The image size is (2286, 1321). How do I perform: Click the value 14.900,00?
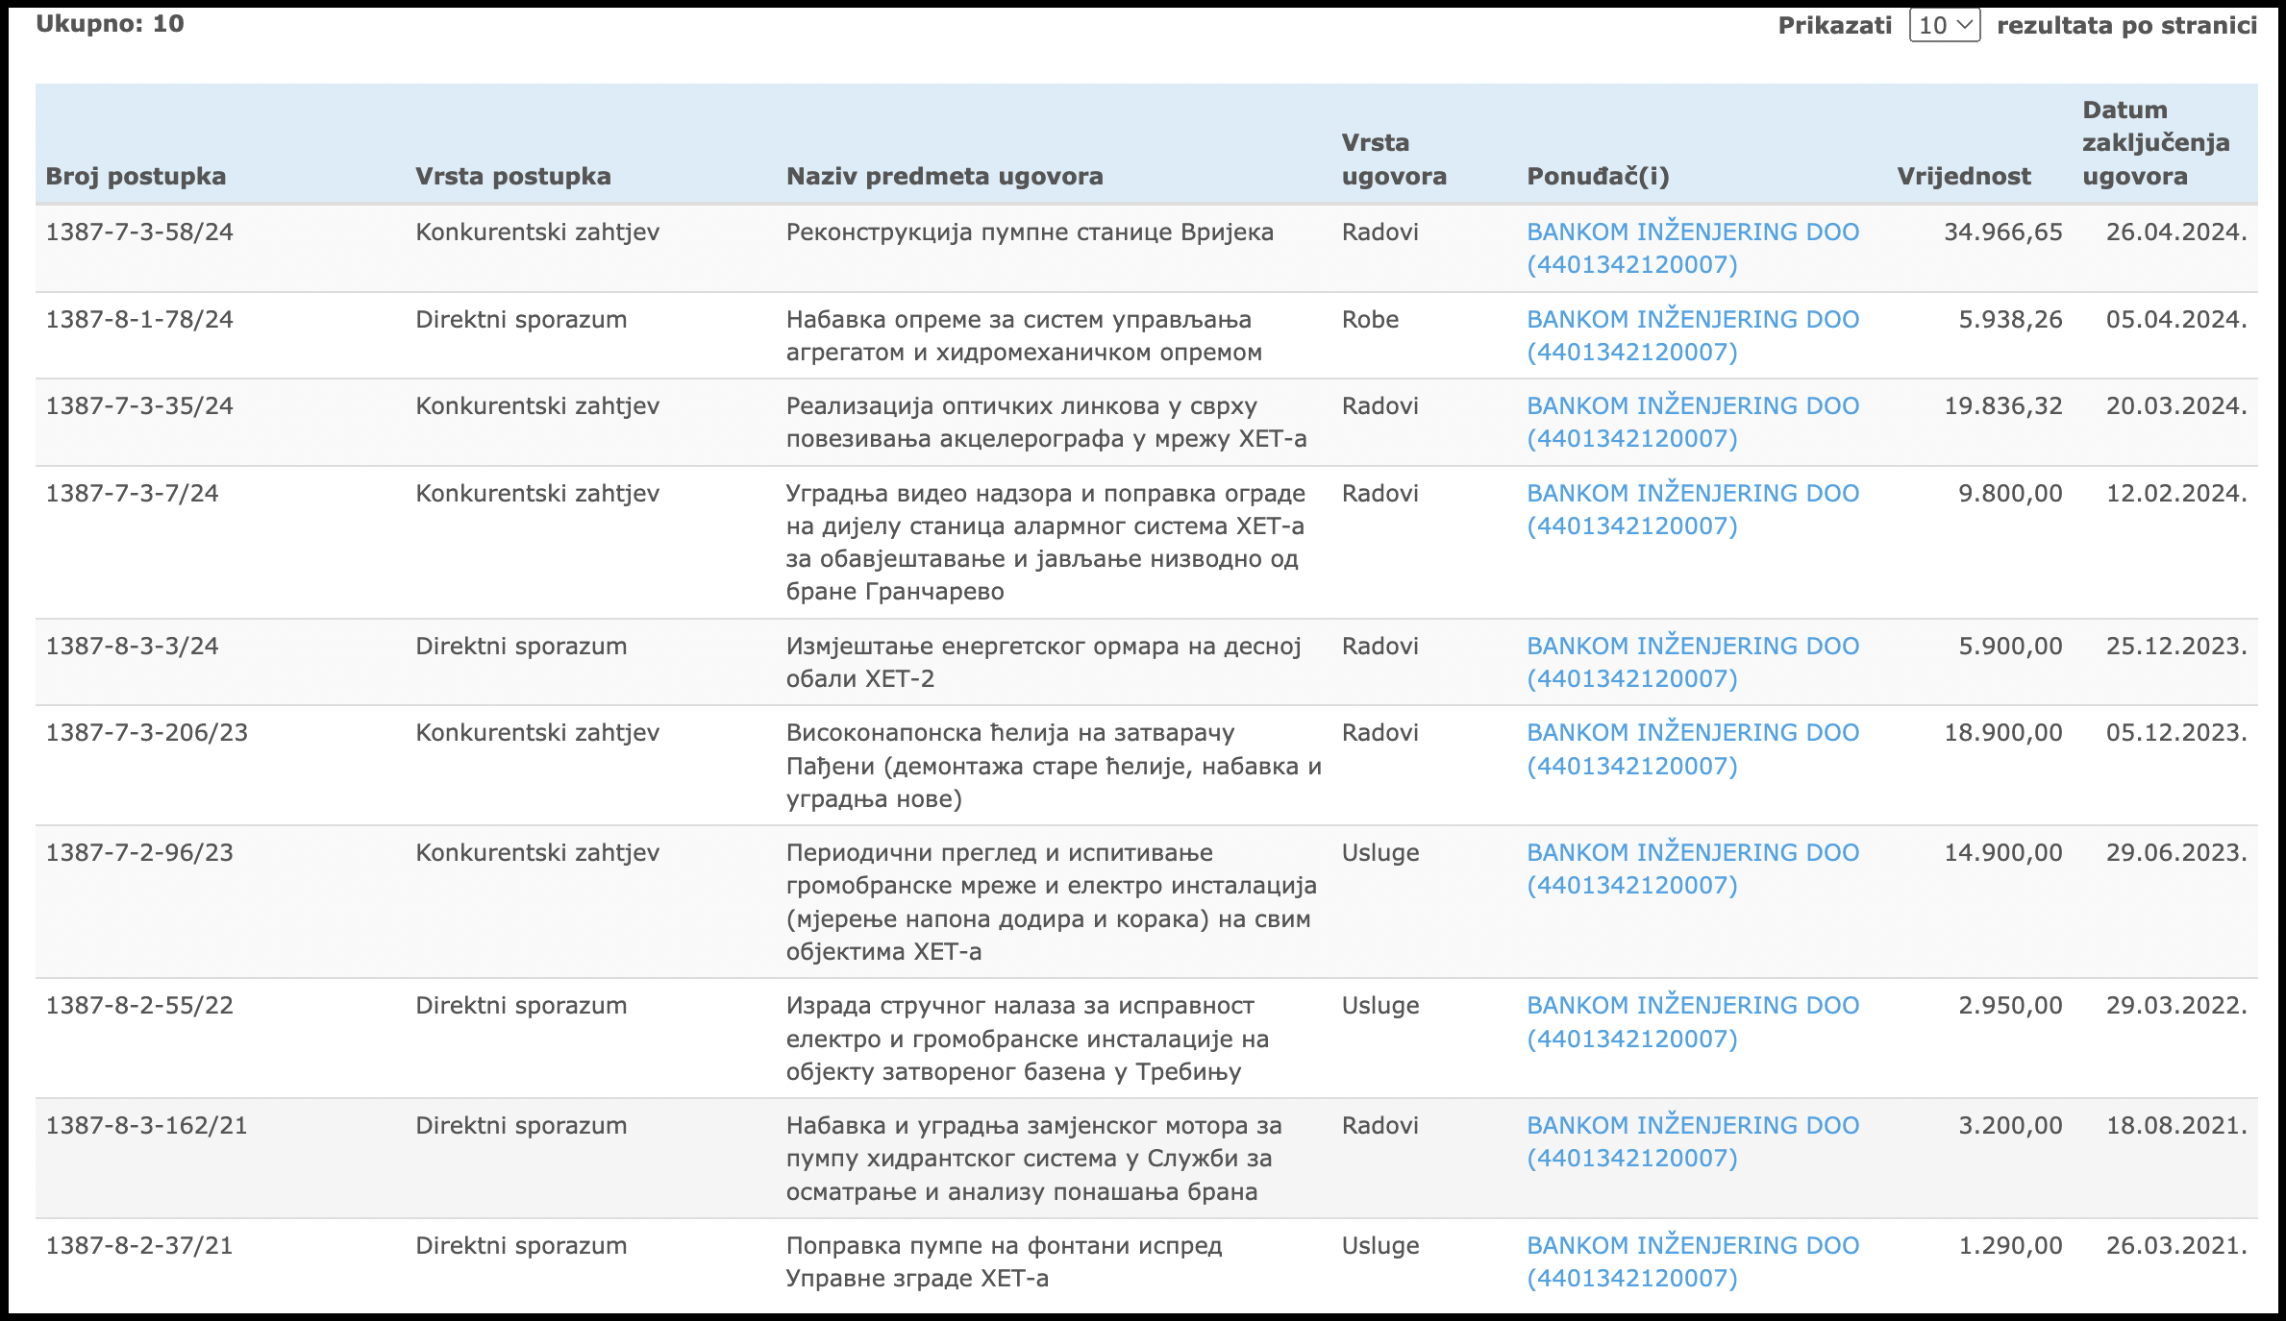click(x=2003, y=853)
